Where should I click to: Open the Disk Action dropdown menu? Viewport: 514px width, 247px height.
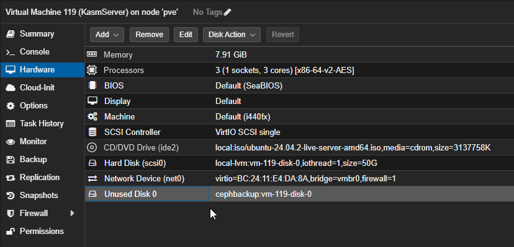click(232, 35)
